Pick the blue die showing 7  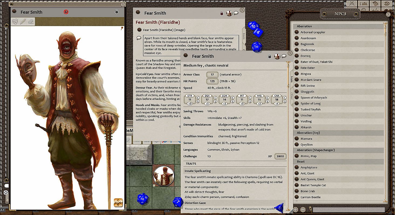[x=178, y=202]
